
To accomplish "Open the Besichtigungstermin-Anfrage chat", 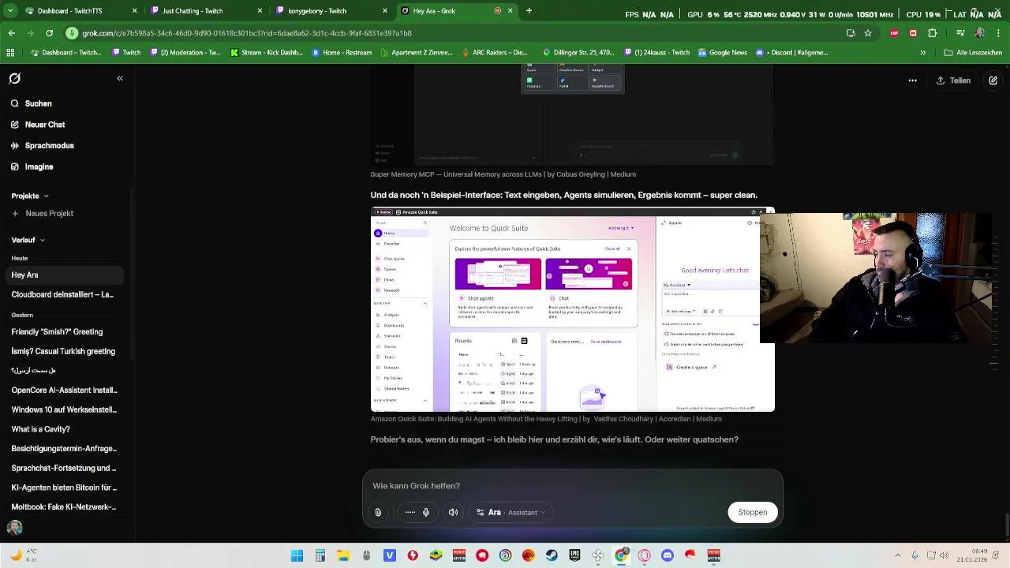I will [x=62, y=449].
